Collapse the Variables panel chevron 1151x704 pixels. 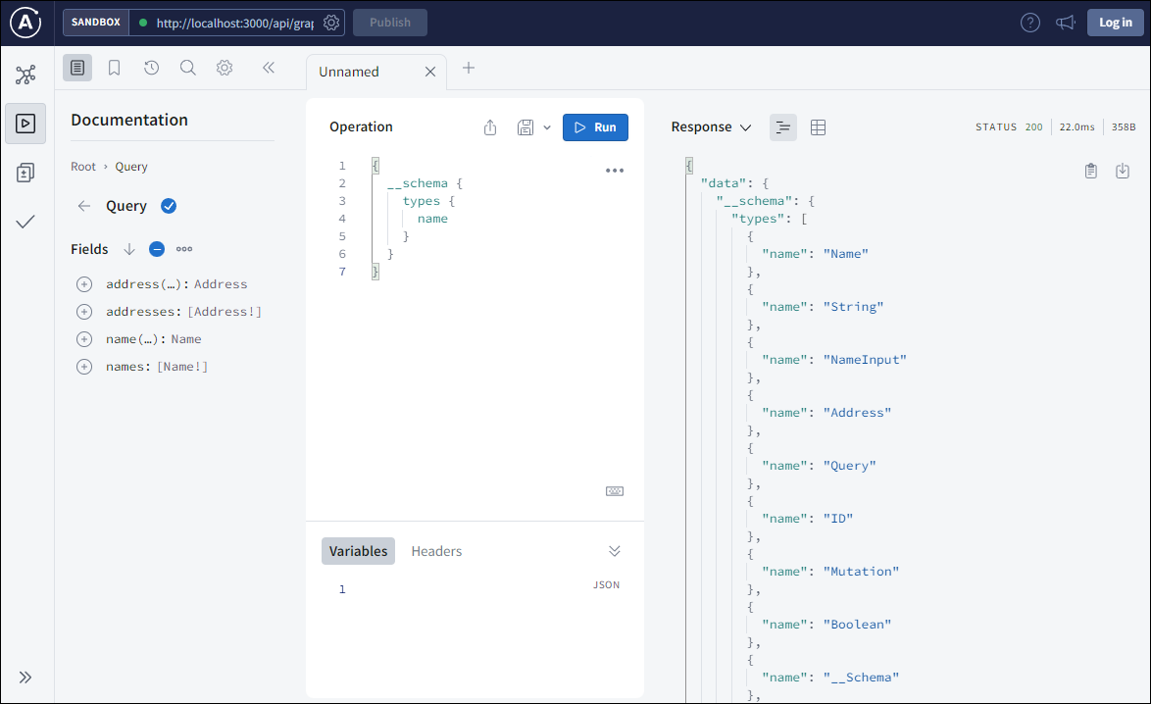pyautogui.click(x=615, y=551)
